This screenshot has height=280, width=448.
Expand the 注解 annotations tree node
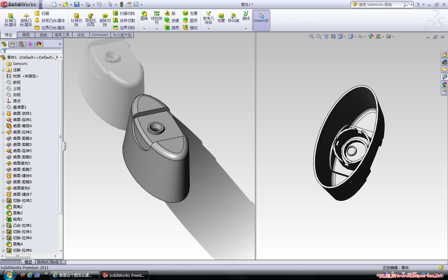[3, 70]
